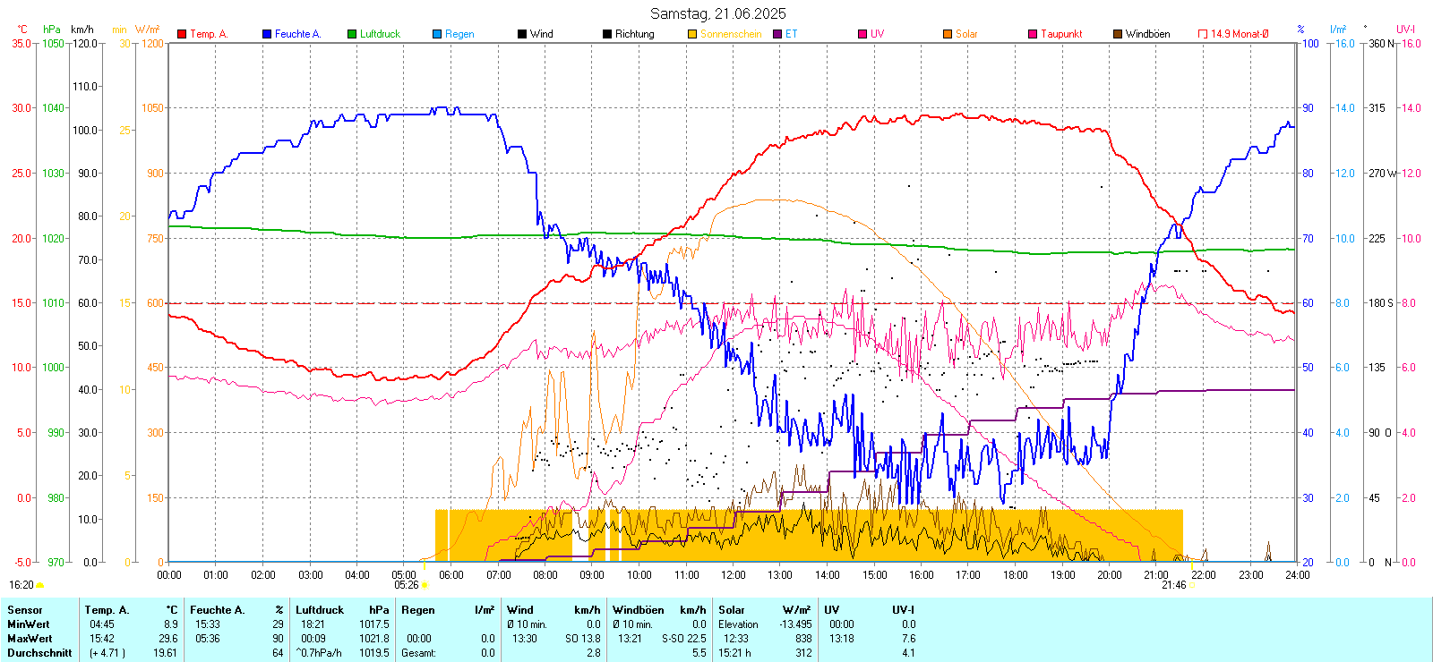Toggle the Taupunkt legend square
The width and height of the screenshot is (1433, 662).
(x=1033, y=34)
